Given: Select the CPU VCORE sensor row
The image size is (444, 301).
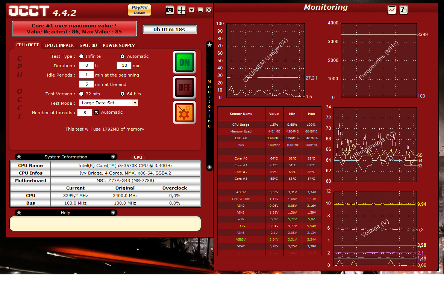Looking at the screenshot, I should [269, 199].
